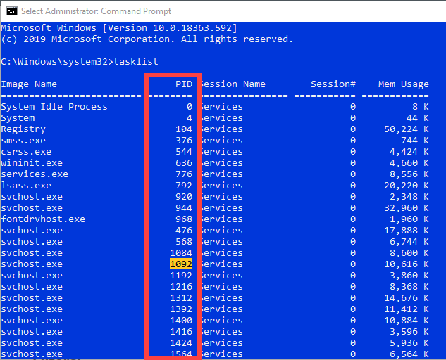Click memory usage value '44 K'
Image resolution: width=446 pixels, height=360 pixels.
(x=417, y=118)
